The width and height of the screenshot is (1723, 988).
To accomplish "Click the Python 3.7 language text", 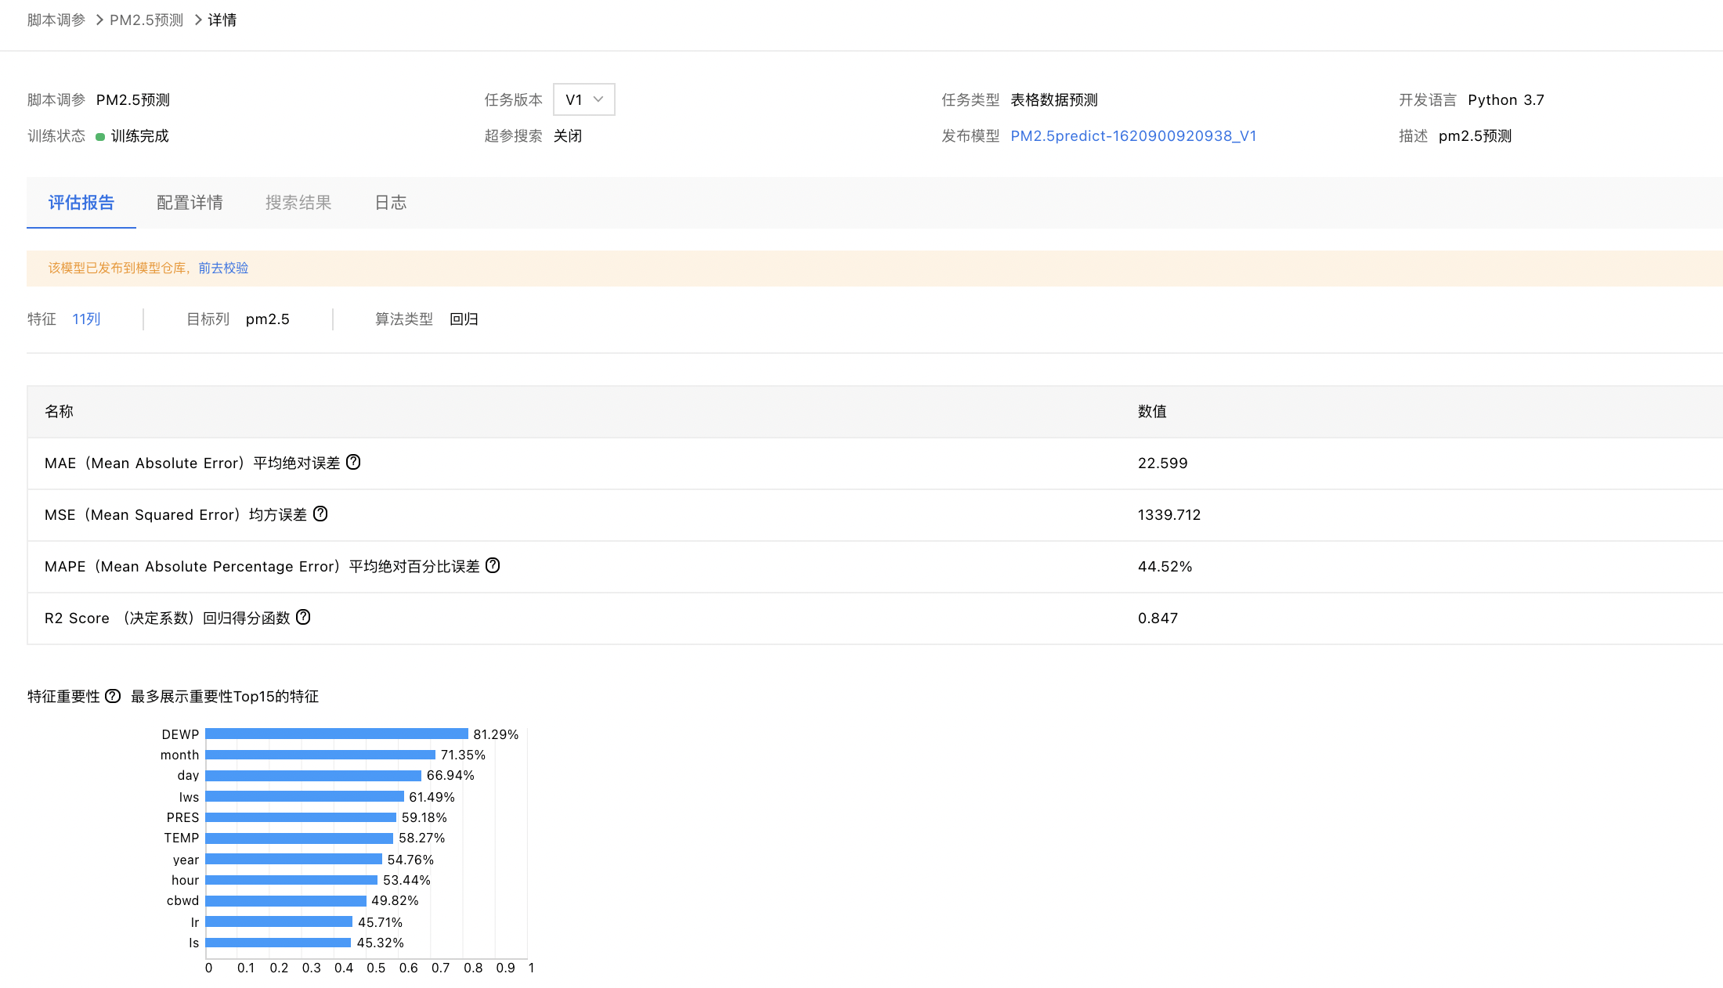I will click(x=1506, y=99).
